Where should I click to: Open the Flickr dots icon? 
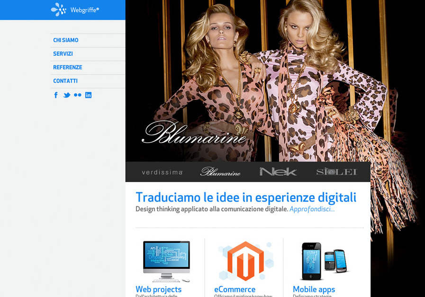(x=78, y=95)
